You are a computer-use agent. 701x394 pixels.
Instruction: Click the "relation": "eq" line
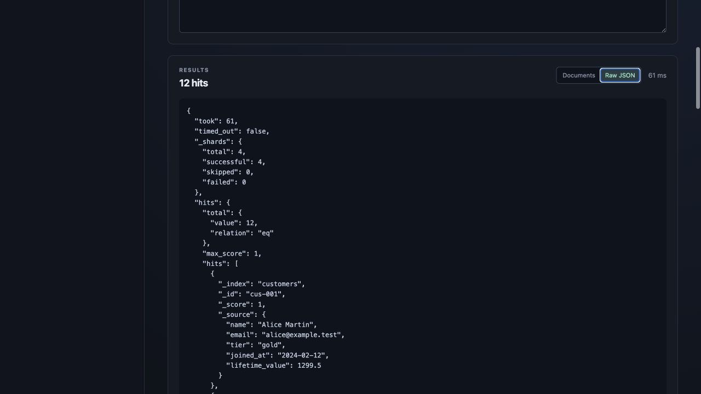242,233
